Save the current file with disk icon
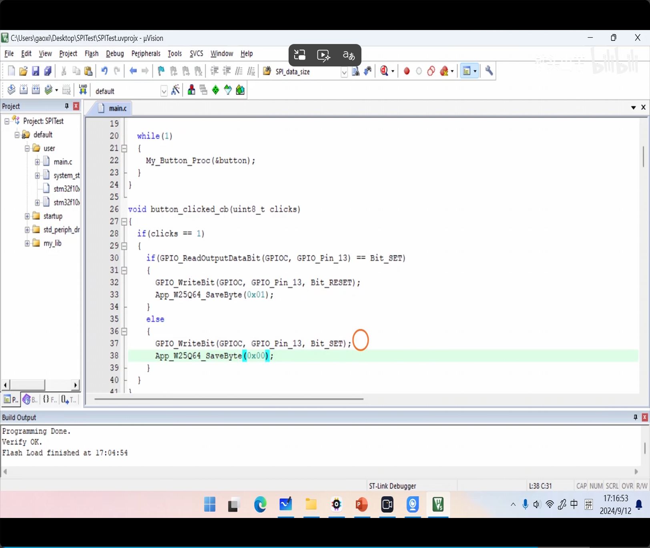Image resolution: width=650 pixels, height=548 pixels. (36, 71)
